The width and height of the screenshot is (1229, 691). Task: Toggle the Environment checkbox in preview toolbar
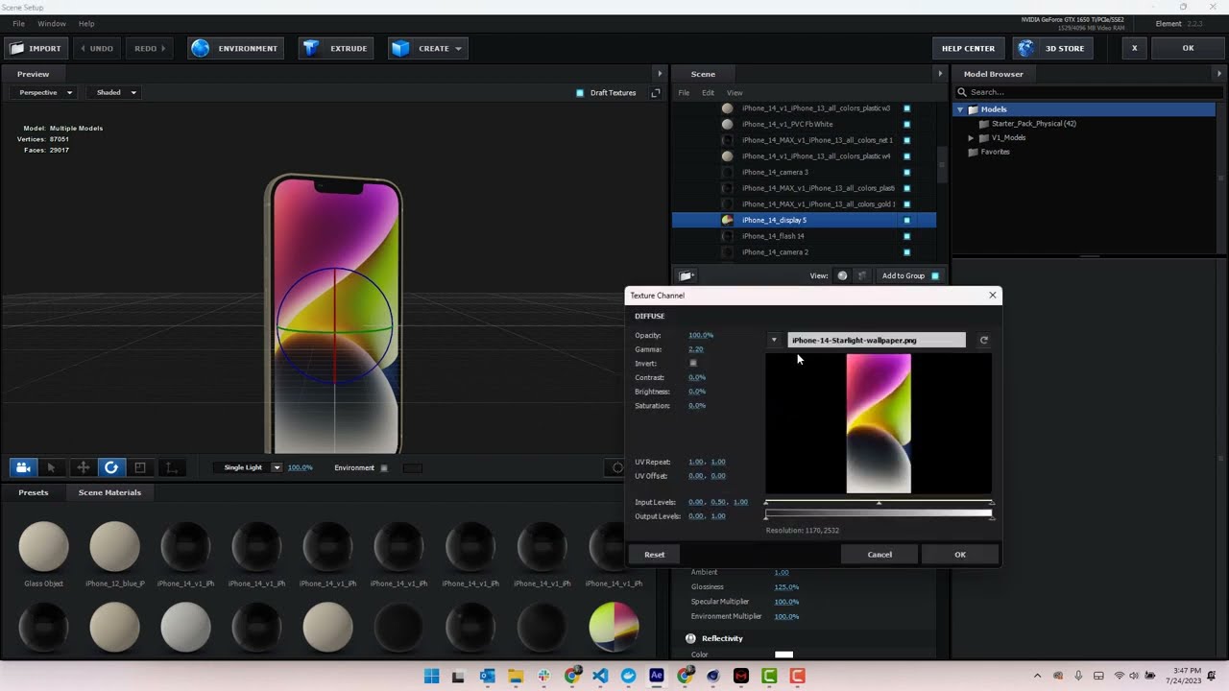[384, 468]
